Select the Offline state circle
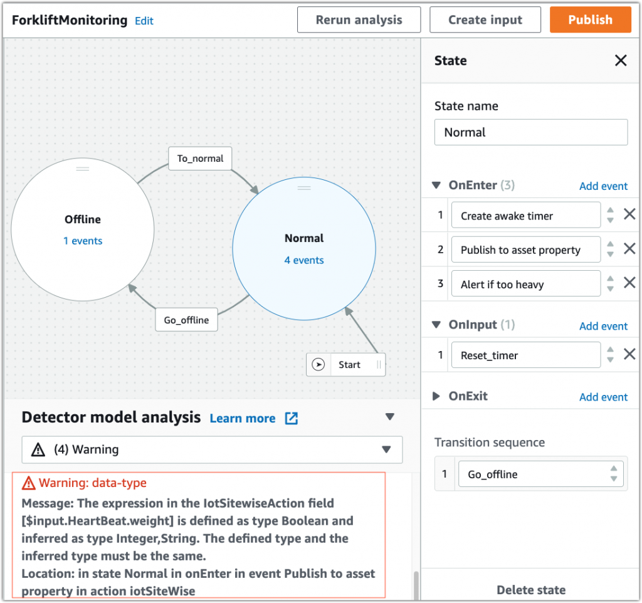This screenshot has width=642, height=603. 82,229
